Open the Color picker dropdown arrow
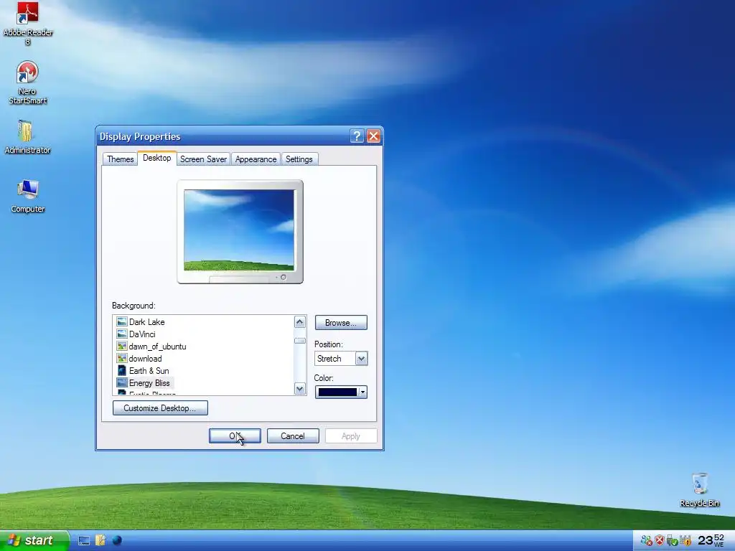This screenshot has width=735, height=551. [x=362, y=392]
